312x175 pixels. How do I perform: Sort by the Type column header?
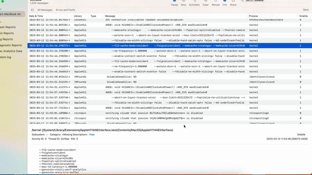(x=93, y=16)
